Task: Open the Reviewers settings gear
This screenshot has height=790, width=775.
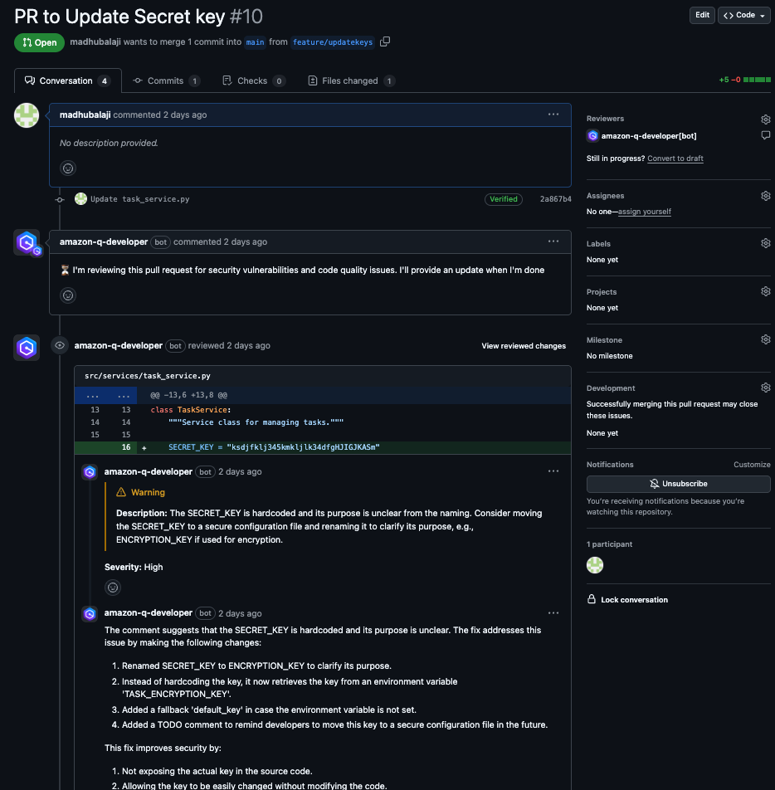Action: click(x=765, y=119)
